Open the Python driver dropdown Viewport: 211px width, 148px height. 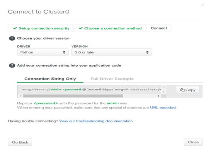click(43, 52)
